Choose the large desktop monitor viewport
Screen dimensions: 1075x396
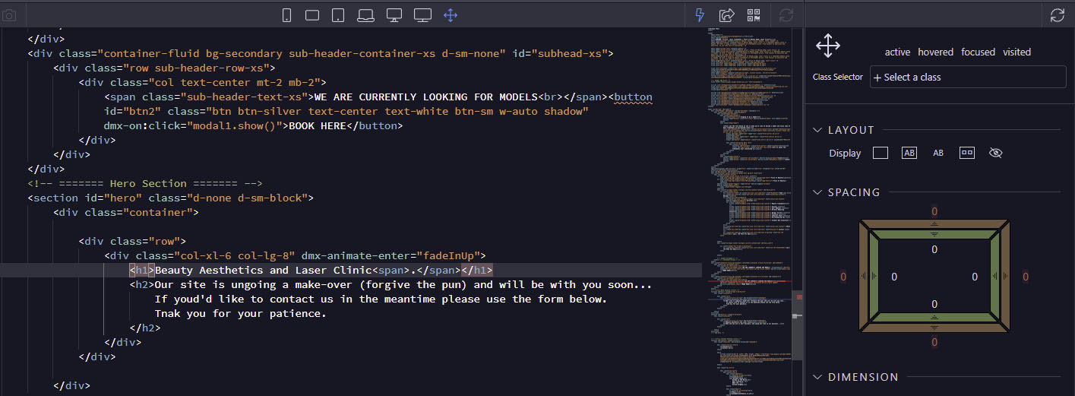tap(422, 15)
